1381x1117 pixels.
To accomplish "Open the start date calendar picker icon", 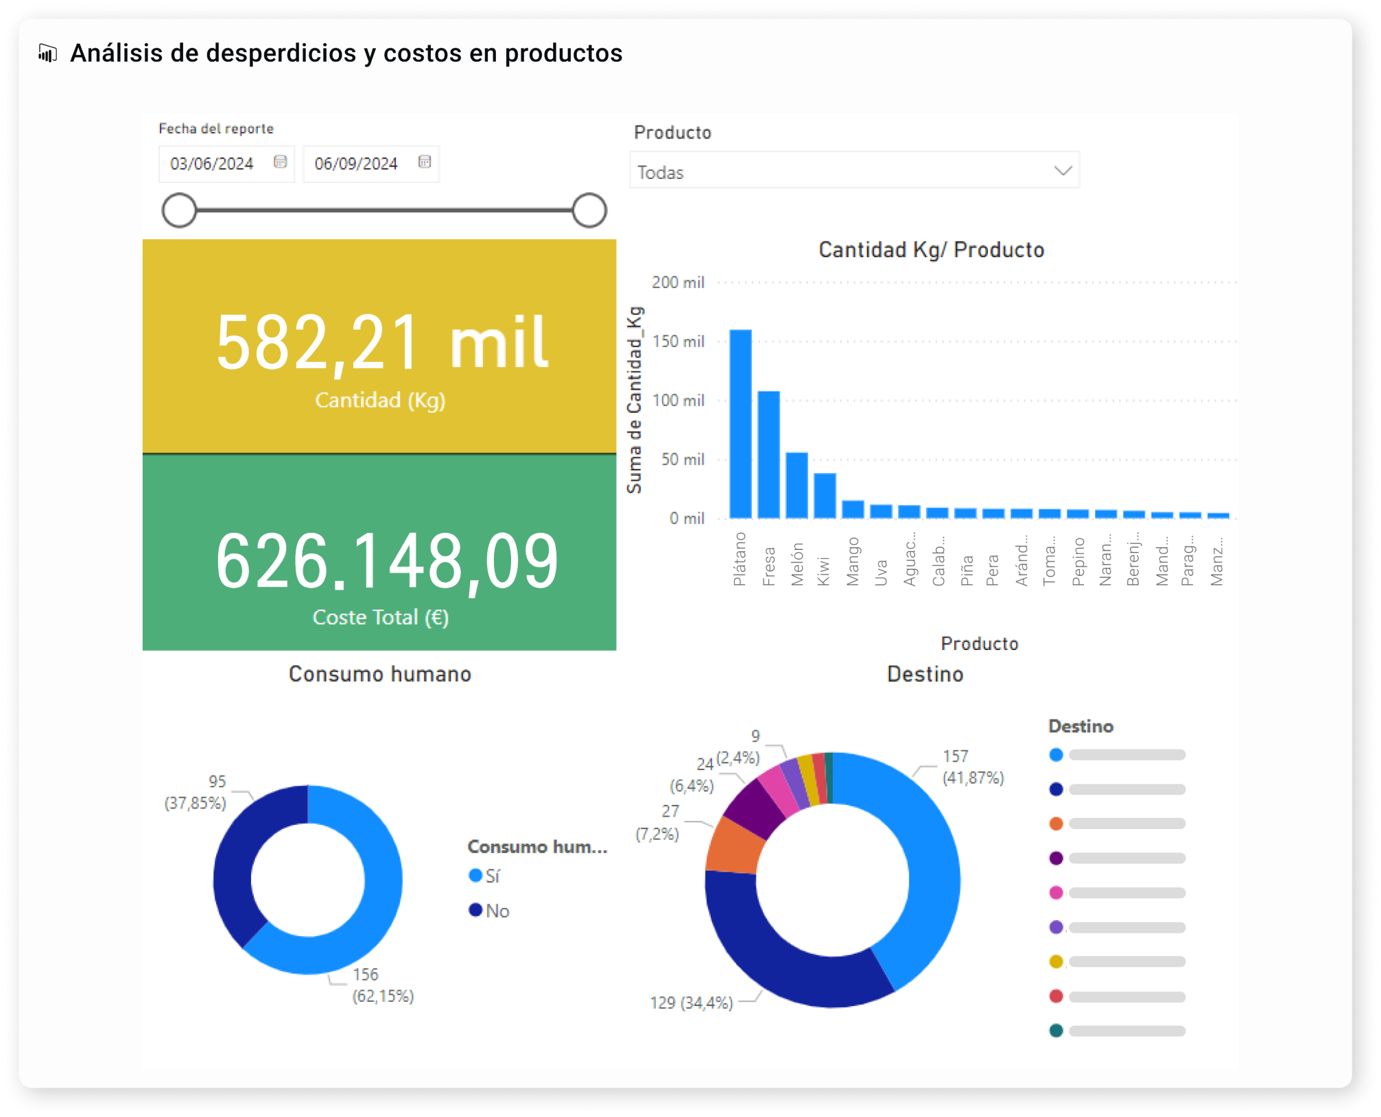I will pyautogui.click(x=280, y=162).
